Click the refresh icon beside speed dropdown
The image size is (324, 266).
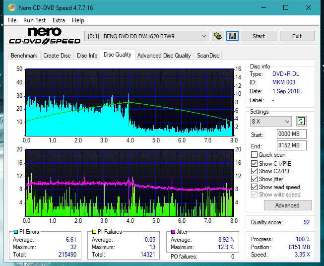tap(301, 121)
